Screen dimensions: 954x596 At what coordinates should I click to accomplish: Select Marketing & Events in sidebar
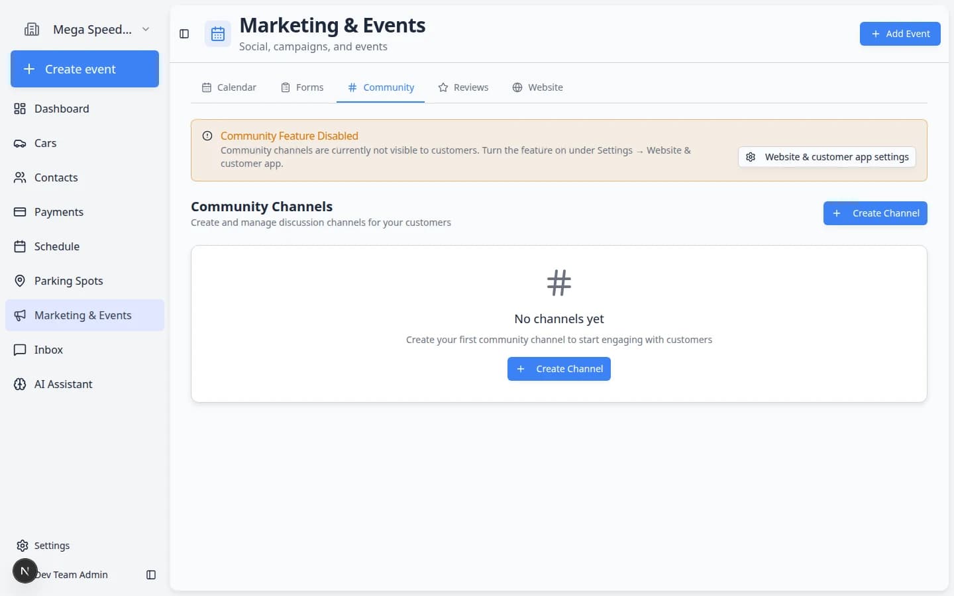85,315
